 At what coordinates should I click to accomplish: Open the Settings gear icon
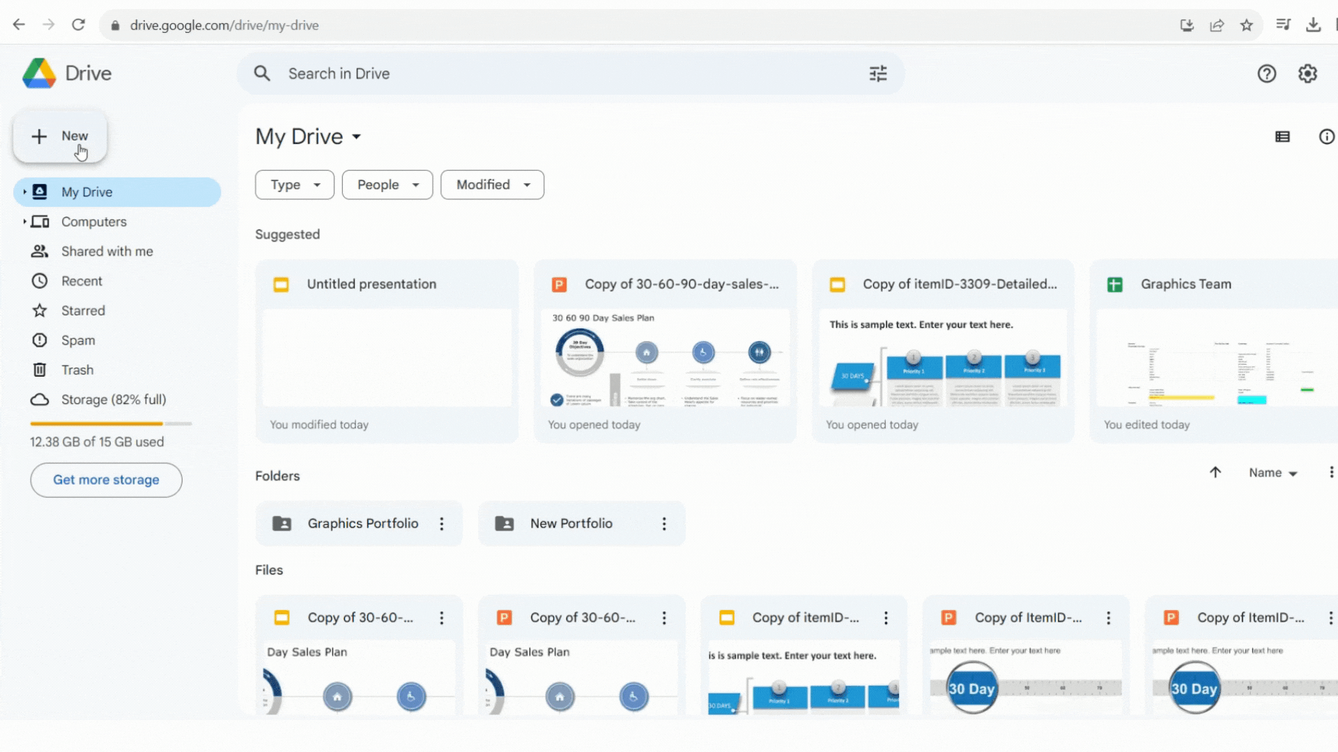1307,74
